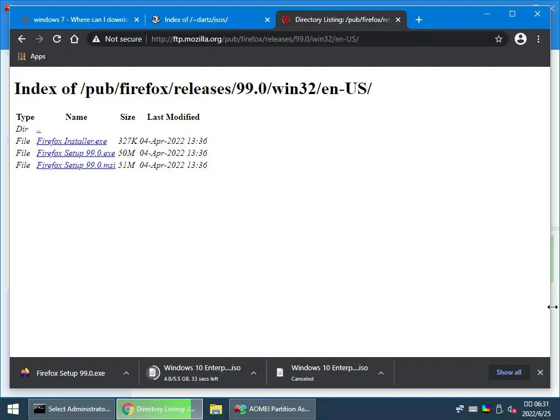Maximize the Chrome window
Screen dimensions: 560x420
point(512,14)
